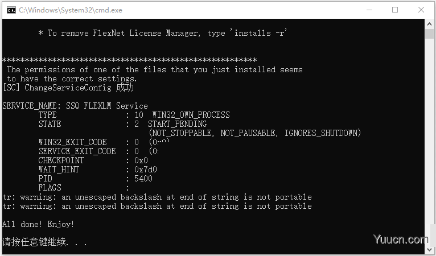Click the WIN32_OWN_PROCESS type text

(191, 115)
